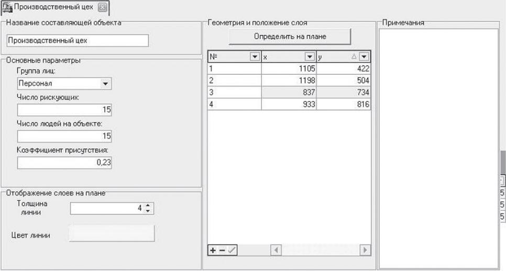This screenshot has width=506, height=271.
Task: Select row number 2 cell
Action: pos(234,81)
